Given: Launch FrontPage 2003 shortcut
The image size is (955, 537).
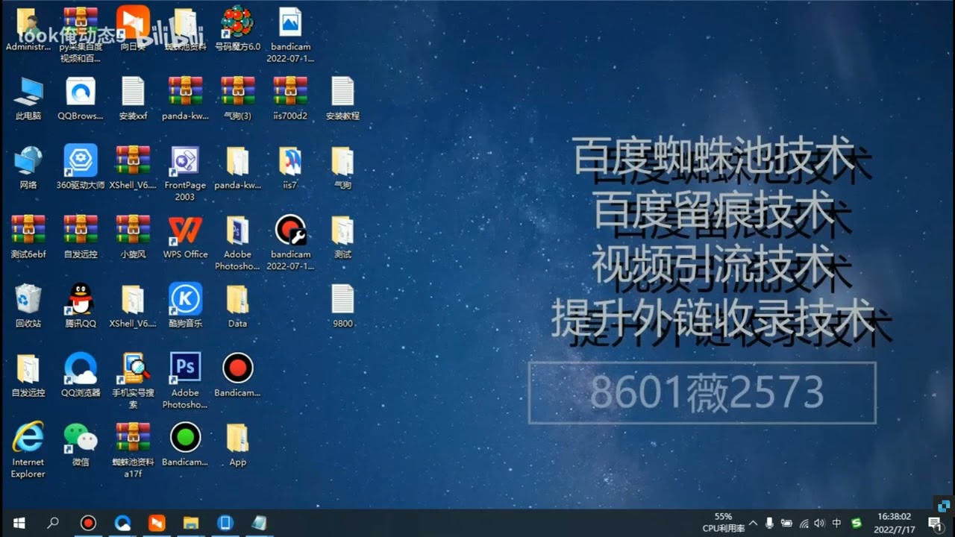Looking at the screenshot, I should [x=185, y=160].
